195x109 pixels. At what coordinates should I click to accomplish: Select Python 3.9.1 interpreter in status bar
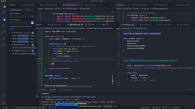[31, 107]
